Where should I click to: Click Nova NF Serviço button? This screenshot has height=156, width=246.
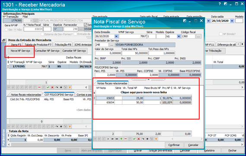[x=20, y=51]
